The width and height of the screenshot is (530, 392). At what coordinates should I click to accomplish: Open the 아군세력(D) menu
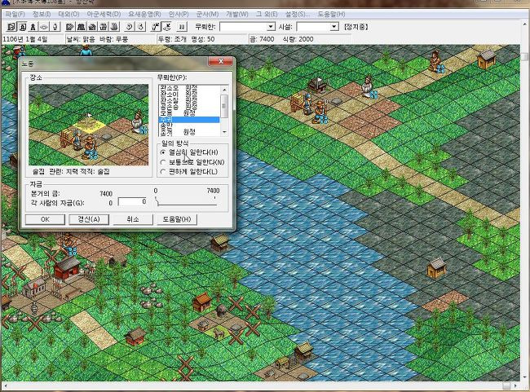click(104, 14)
